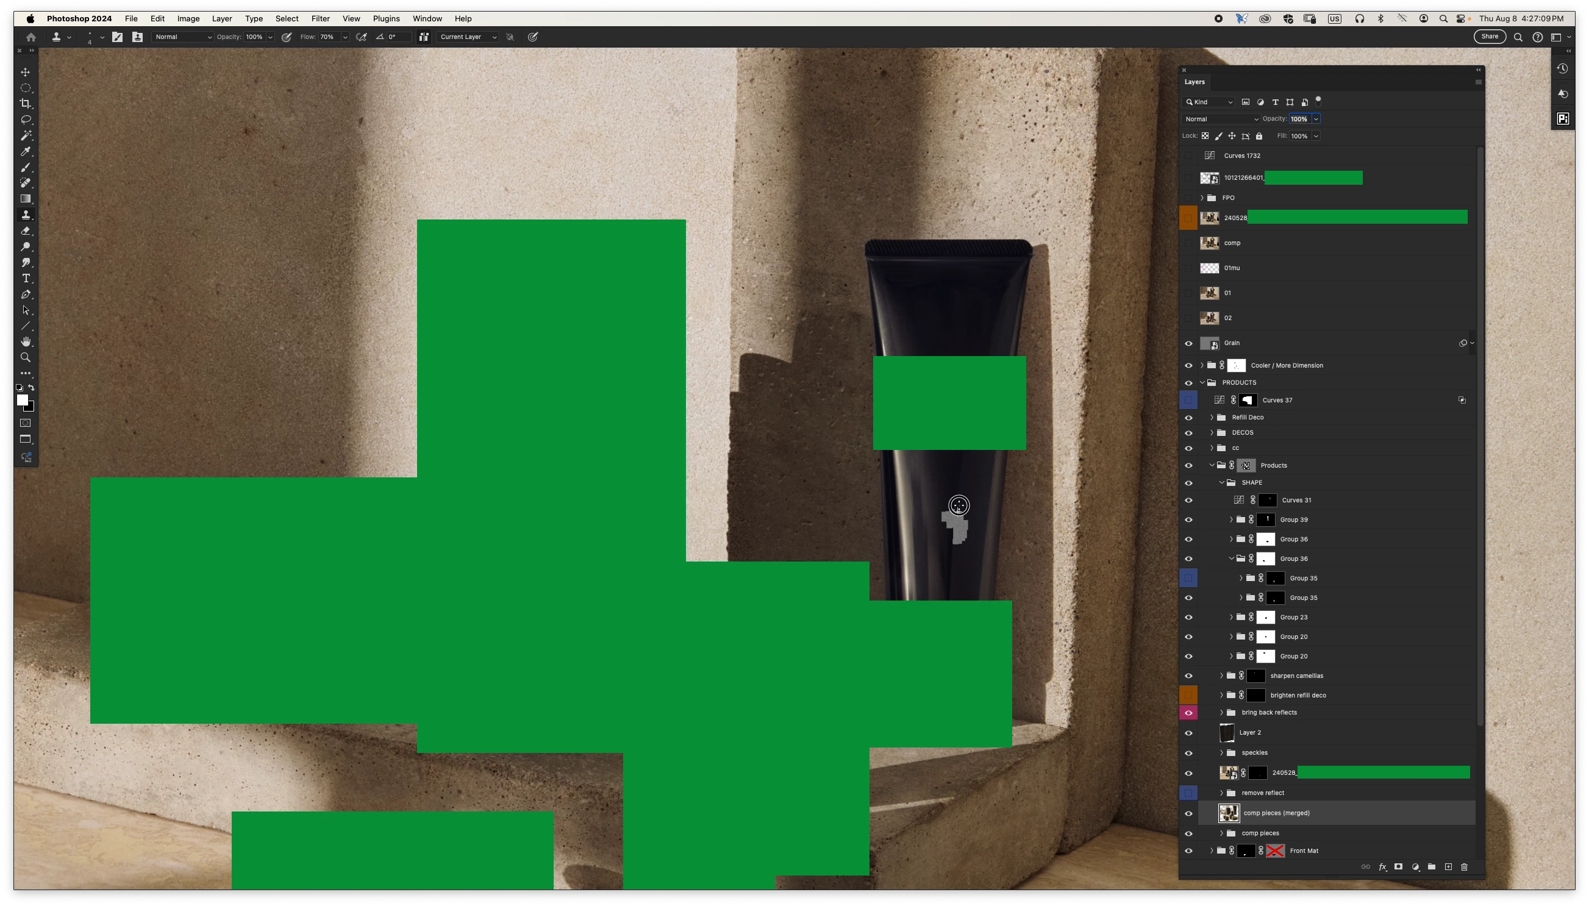Show the hidden comp layer

[x=1188, y=243]
